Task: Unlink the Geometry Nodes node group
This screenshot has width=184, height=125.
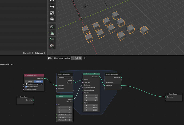Action: click(x=80, y=58)
